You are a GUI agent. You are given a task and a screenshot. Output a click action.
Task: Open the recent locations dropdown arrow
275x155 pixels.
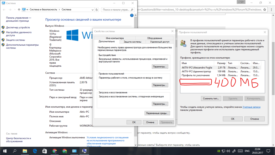[x=15, y=10]
